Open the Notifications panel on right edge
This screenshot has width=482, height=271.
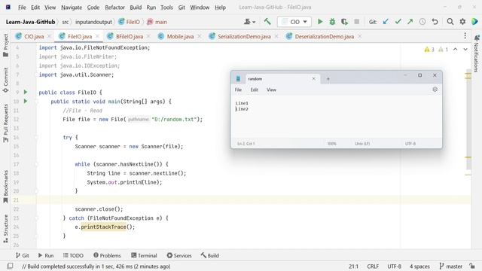coord(476,53)
